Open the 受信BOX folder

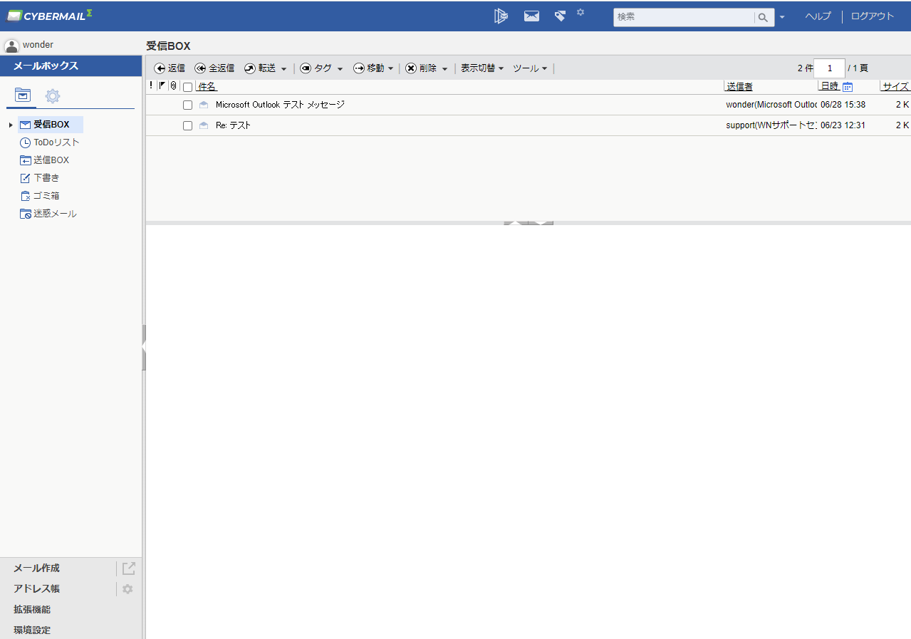pos(51,125)
